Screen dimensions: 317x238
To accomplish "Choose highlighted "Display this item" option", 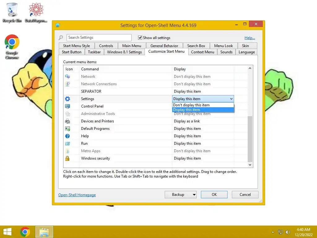I will [203, 110].
